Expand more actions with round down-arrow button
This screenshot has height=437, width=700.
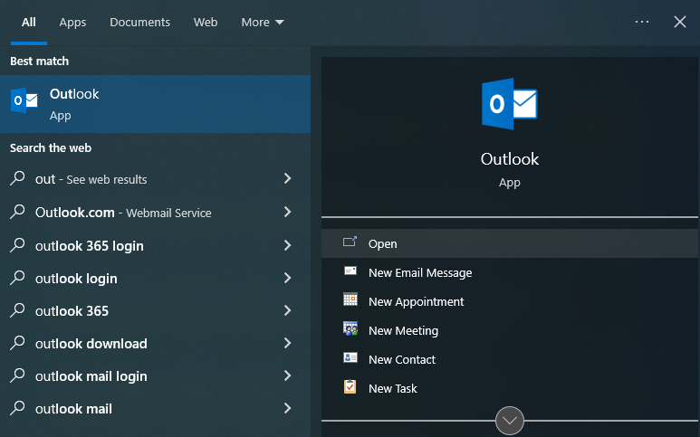(x=509, y=420)
